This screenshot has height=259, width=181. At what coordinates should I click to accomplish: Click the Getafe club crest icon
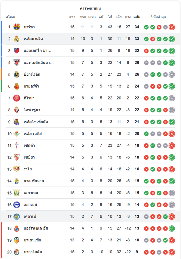click(x=17, y=217)
